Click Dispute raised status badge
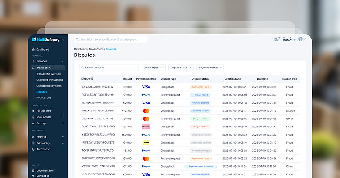Viewport: 340px width, 178px height. coord(201,95)
